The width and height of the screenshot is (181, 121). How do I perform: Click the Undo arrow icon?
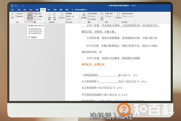click(x=16, y=6)
